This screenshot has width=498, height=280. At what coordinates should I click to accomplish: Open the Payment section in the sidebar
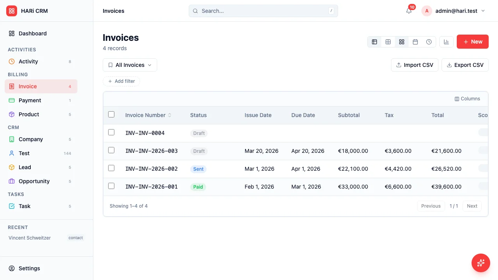tap(30, 100)
